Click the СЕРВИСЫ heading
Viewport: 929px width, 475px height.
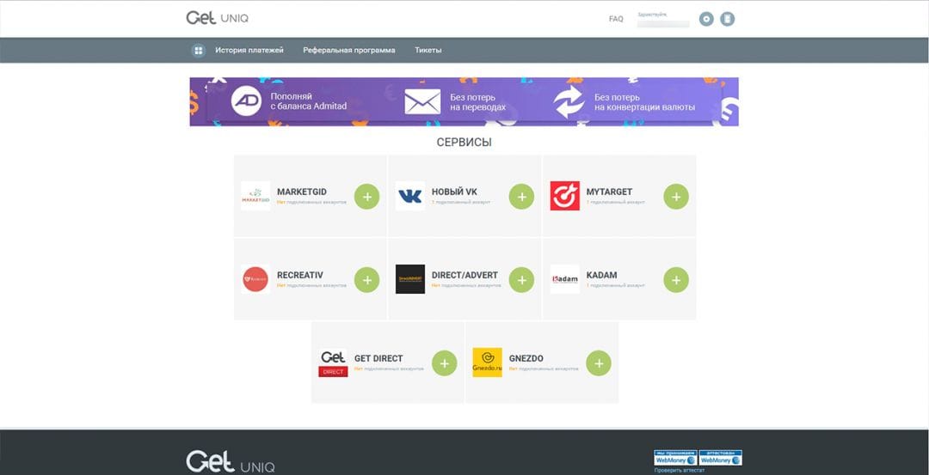click(464, 143)
